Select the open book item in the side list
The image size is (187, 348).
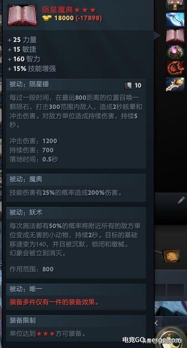[x=175, y=35]
